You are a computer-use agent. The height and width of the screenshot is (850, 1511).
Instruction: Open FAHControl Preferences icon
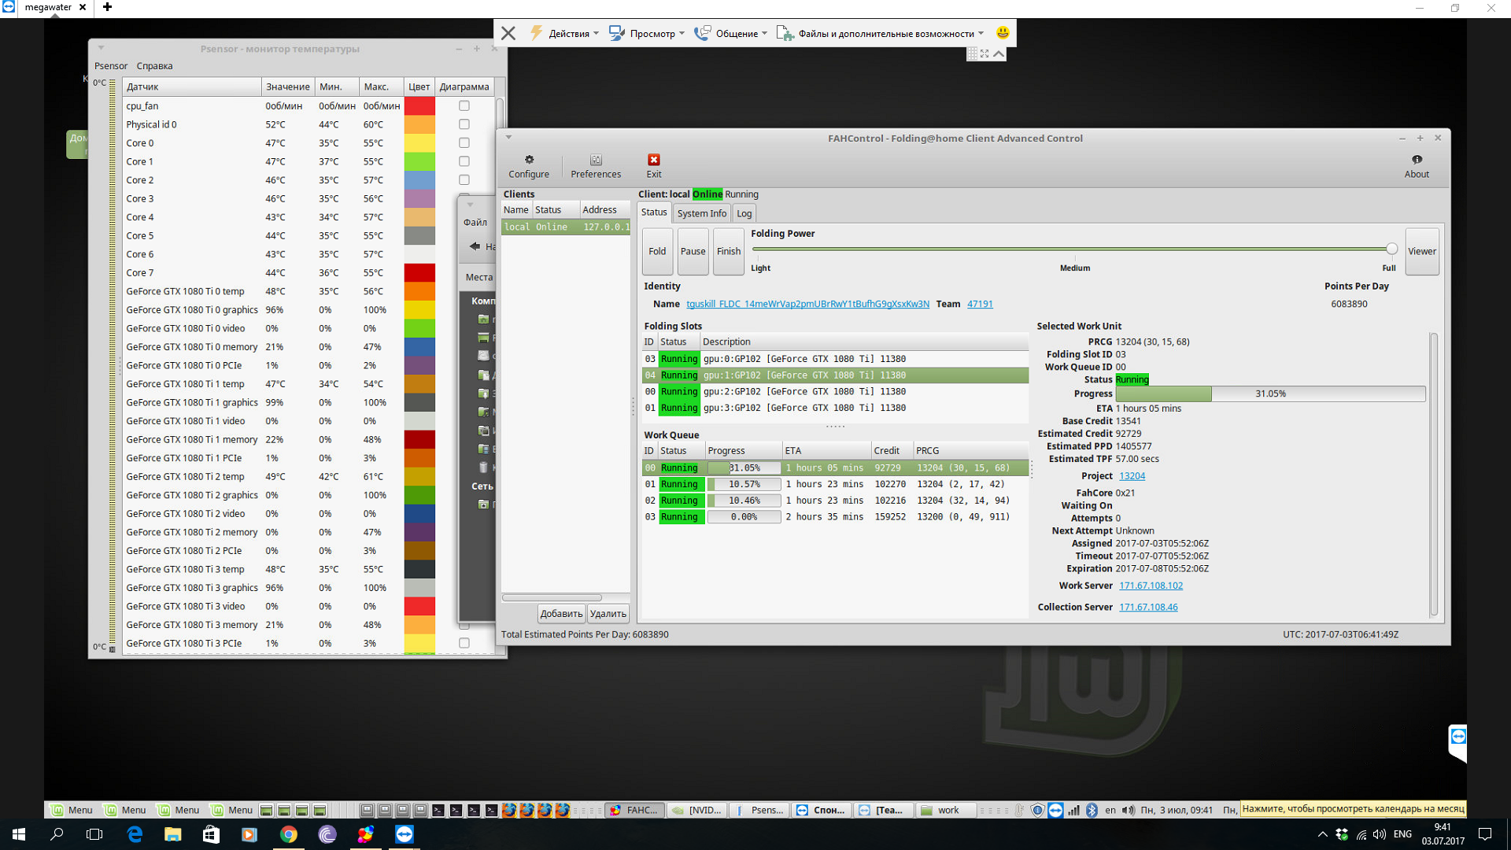click(x=596, y=160)
